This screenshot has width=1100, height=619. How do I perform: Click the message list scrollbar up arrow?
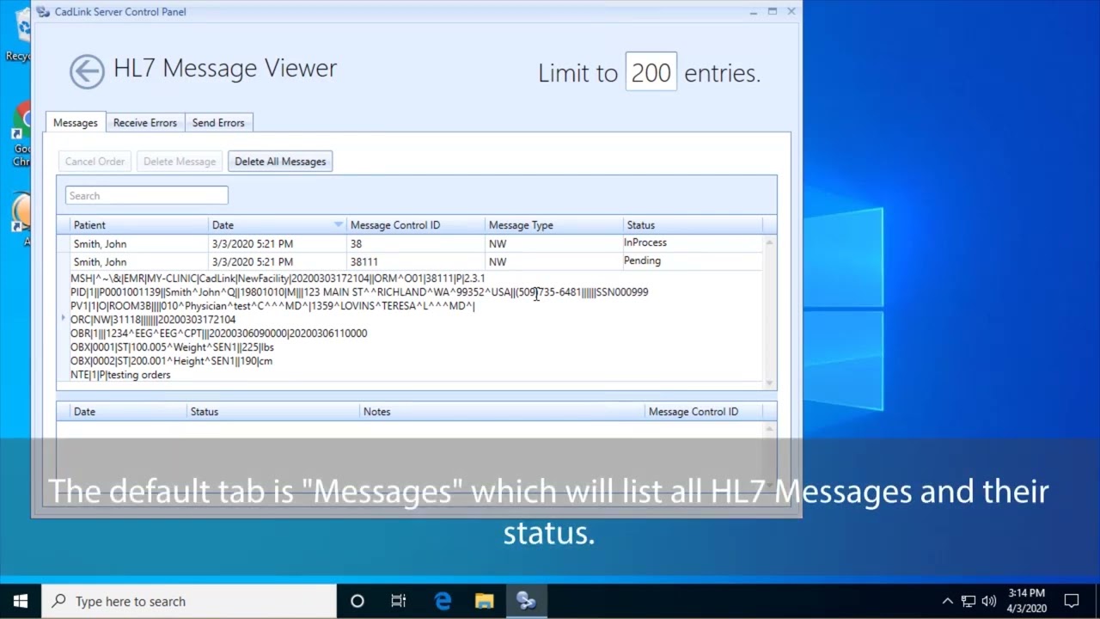(769, 242)
